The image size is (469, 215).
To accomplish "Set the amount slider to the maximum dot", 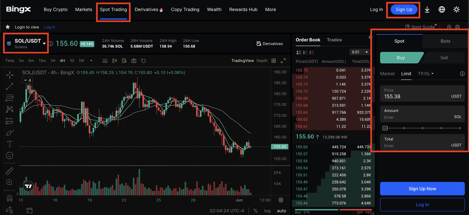I will (x=460, y=128).
